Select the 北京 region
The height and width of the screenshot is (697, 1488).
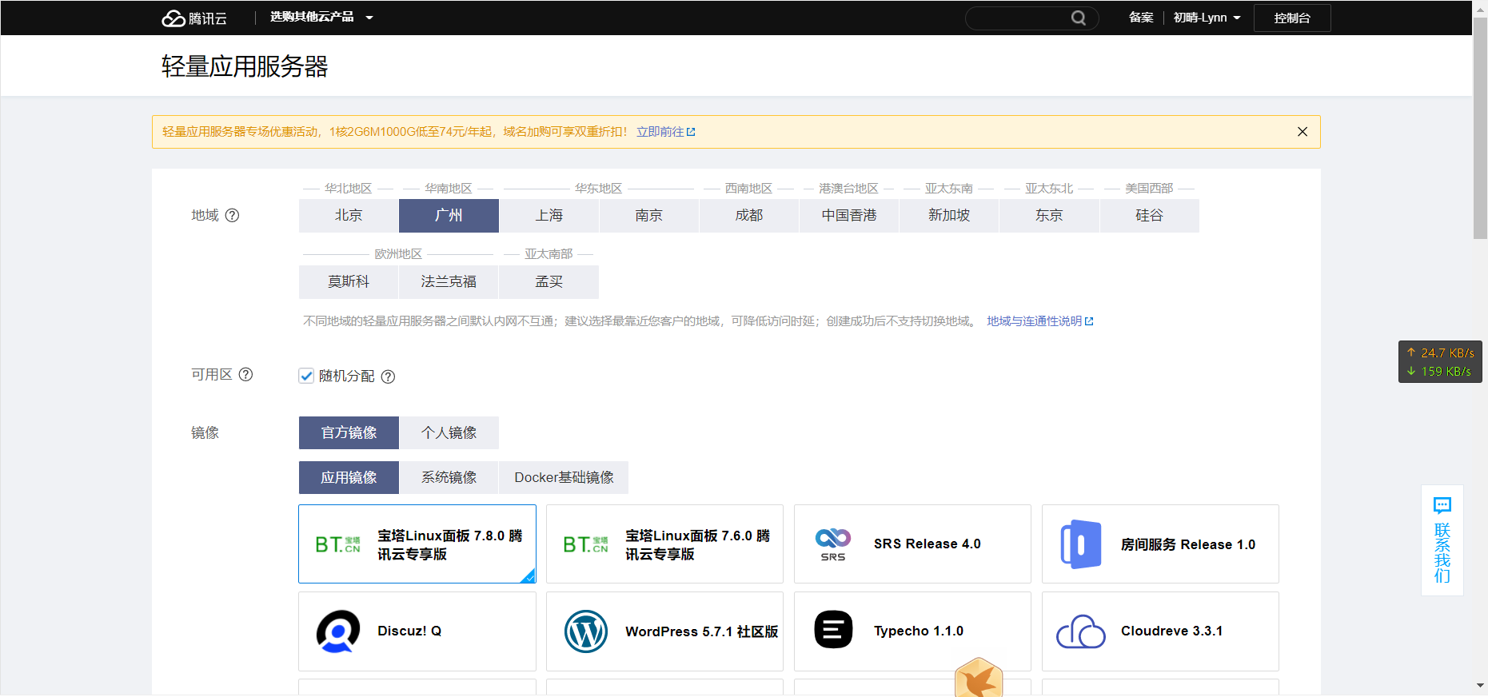pyautogui.click(x=349, y=216)
